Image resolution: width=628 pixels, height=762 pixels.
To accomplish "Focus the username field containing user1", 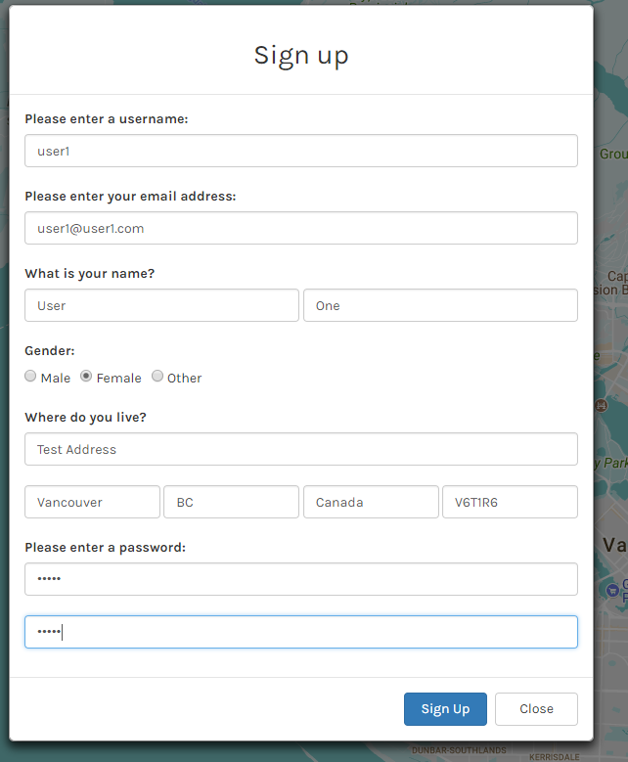I will click(300, 151).
